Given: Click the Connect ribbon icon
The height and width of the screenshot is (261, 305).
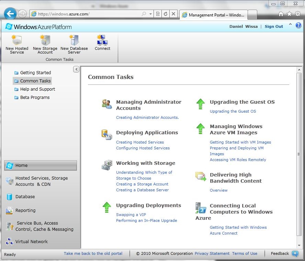Looking at the screenshot, I should pyautogui.click(x=102, y=40).
